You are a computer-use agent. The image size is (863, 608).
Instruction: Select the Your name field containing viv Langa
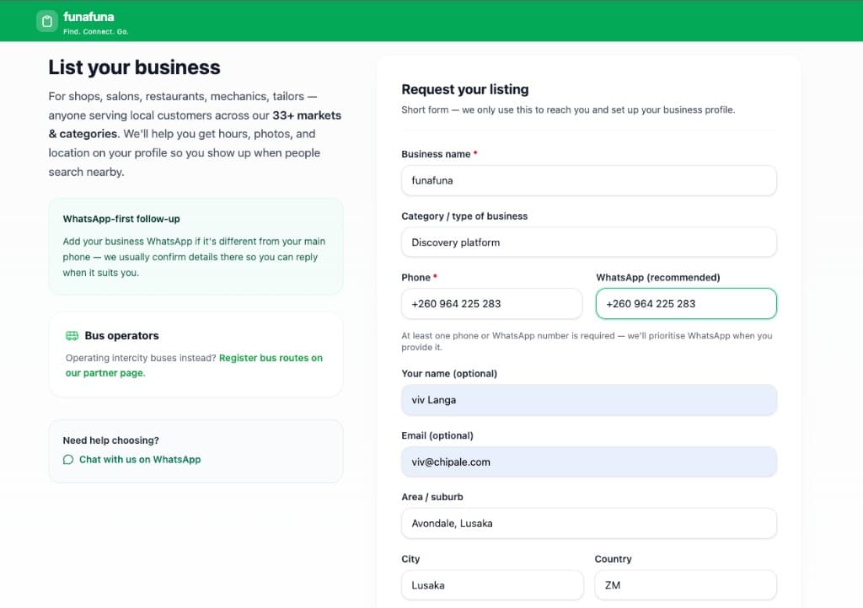[589, 400]
